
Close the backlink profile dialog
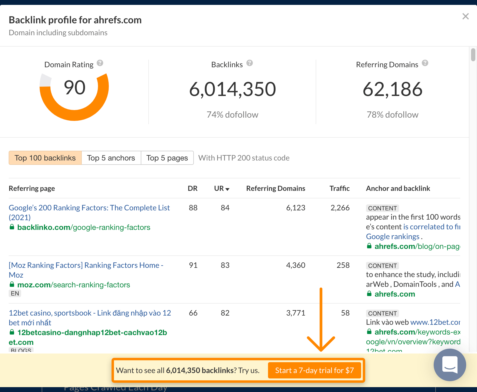coord(465,17)
